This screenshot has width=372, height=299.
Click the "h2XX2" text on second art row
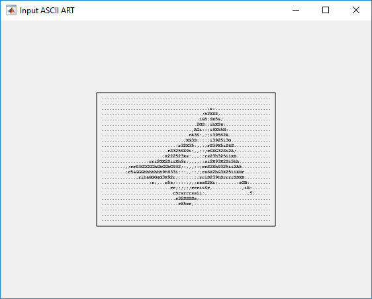[211, 114]
